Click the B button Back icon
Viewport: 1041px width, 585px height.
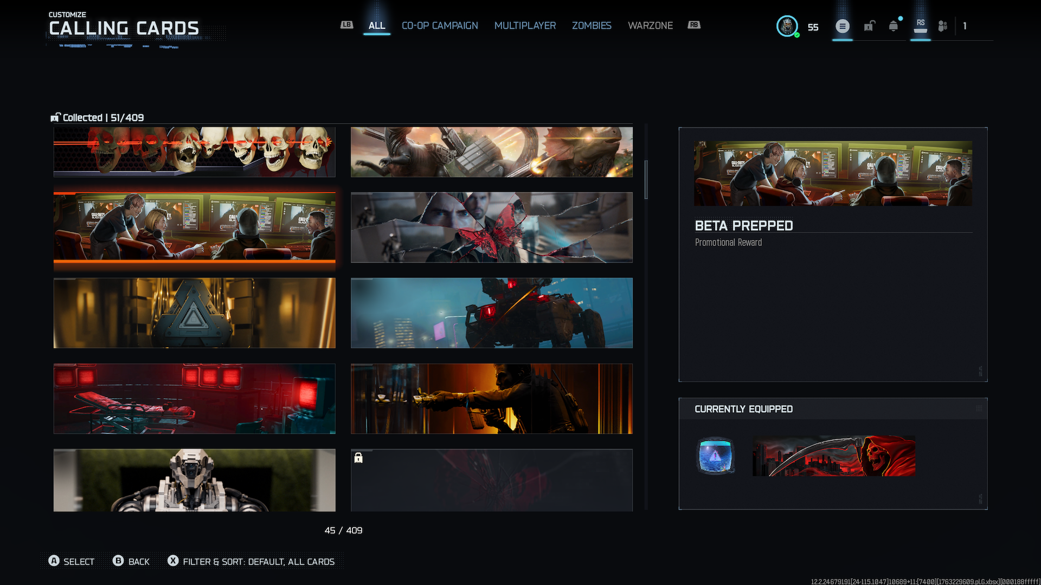(118, 561)
